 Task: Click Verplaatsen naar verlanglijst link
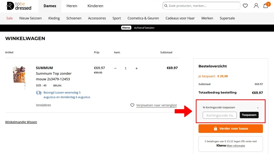[x=156, y=105]
